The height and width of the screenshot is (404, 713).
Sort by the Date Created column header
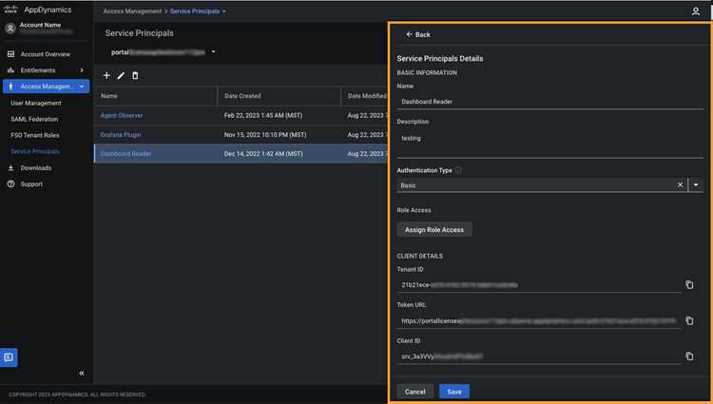click(x=242, y=96)
